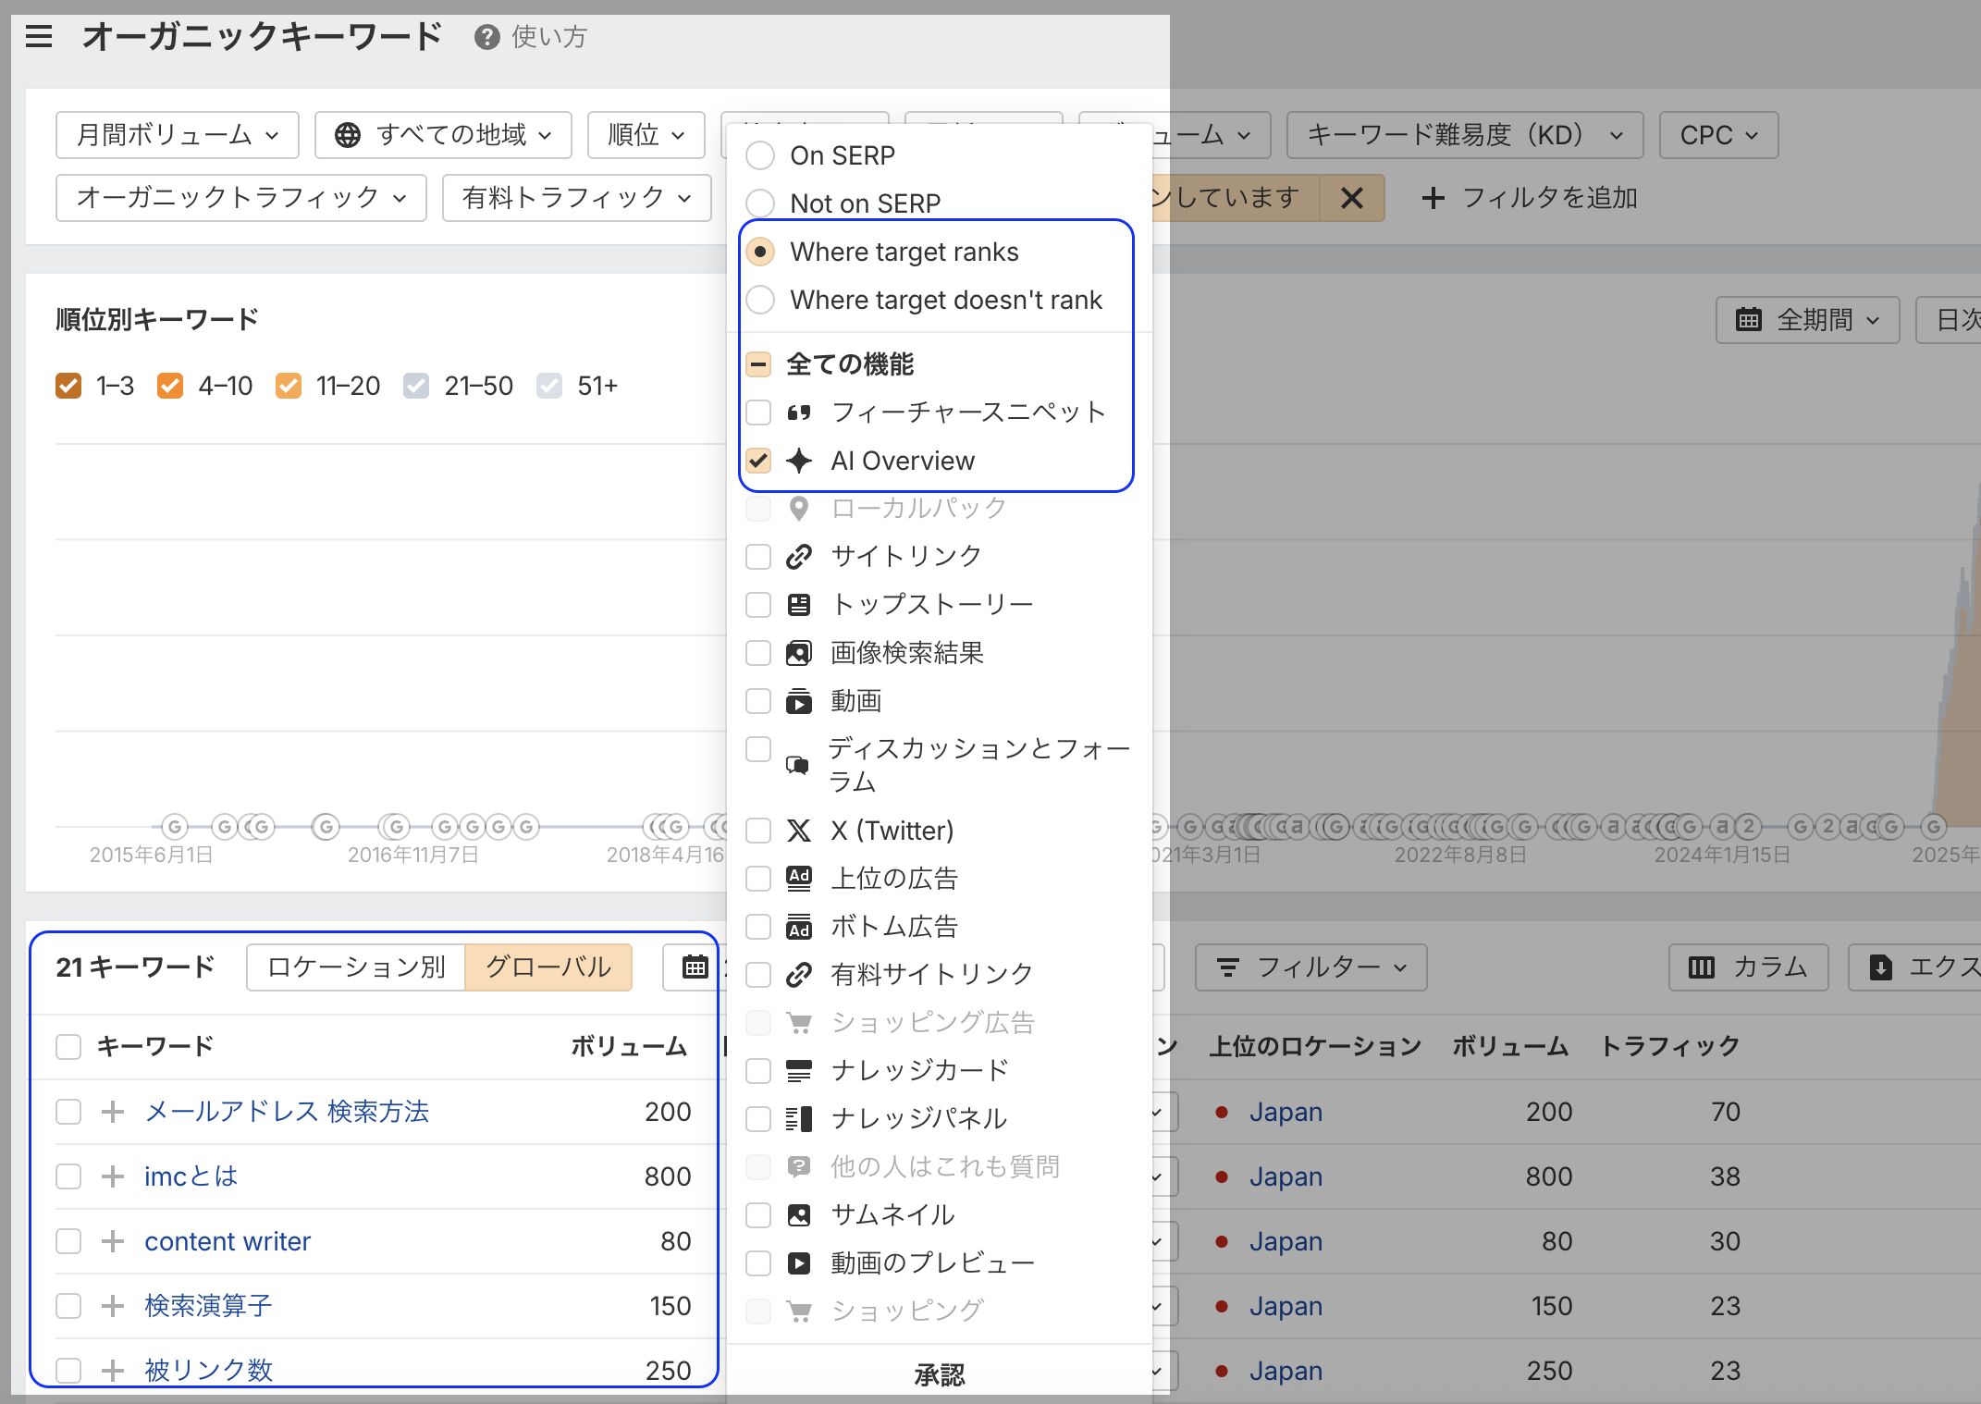
Task: Check the 動画のプレビュー checkbox
Action: [758, 1263]
